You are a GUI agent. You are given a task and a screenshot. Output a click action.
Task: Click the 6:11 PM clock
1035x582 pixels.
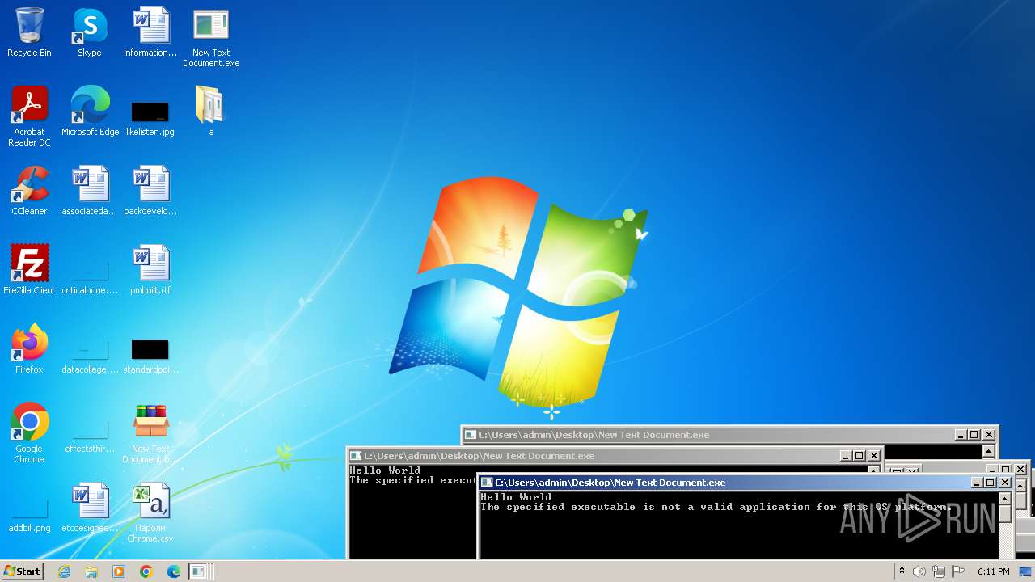coord(993,571)
